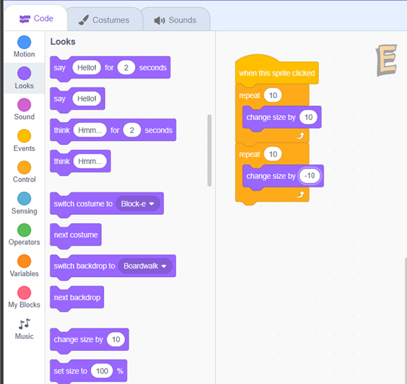Image resolution: width=407 pixels, height=384 pixels.
Task: Click the 100 value in set size block
Action: 102,371
